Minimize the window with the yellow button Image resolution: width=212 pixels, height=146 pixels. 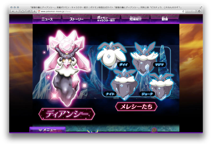tap(15, 7)
